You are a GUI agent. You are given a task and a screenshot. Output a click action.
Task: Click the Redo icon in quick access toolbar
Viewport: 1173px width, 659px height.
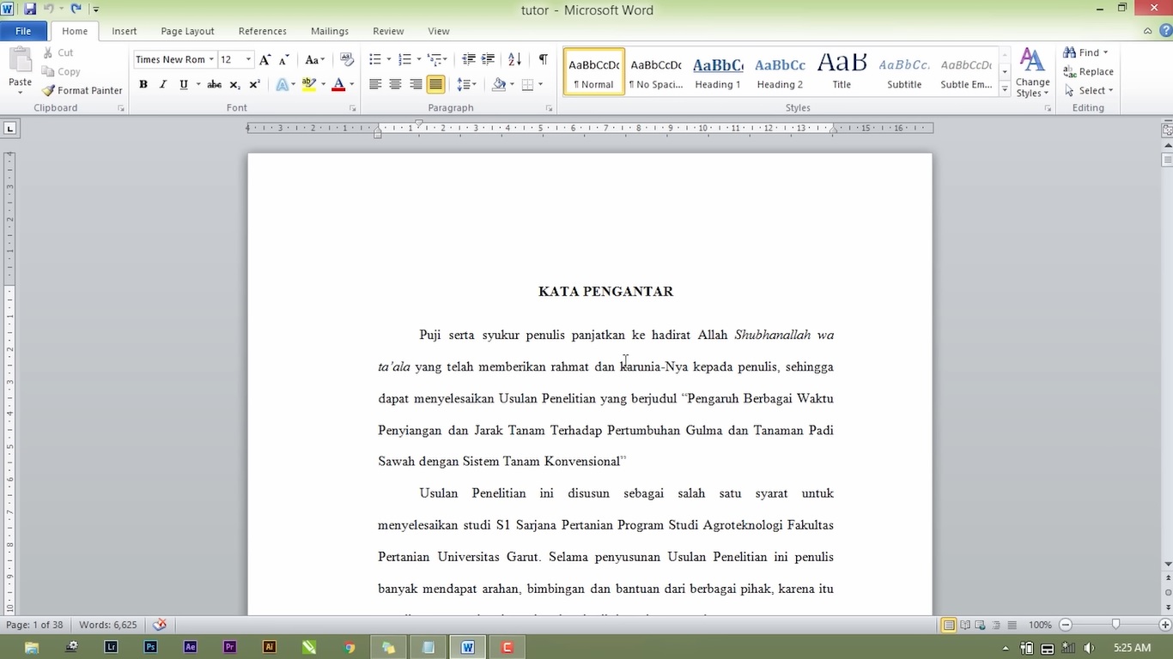[x=76, y=9]
